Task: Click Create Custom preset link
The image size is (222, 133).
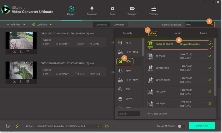Action: pyautogui.click(x=157, y=114)
